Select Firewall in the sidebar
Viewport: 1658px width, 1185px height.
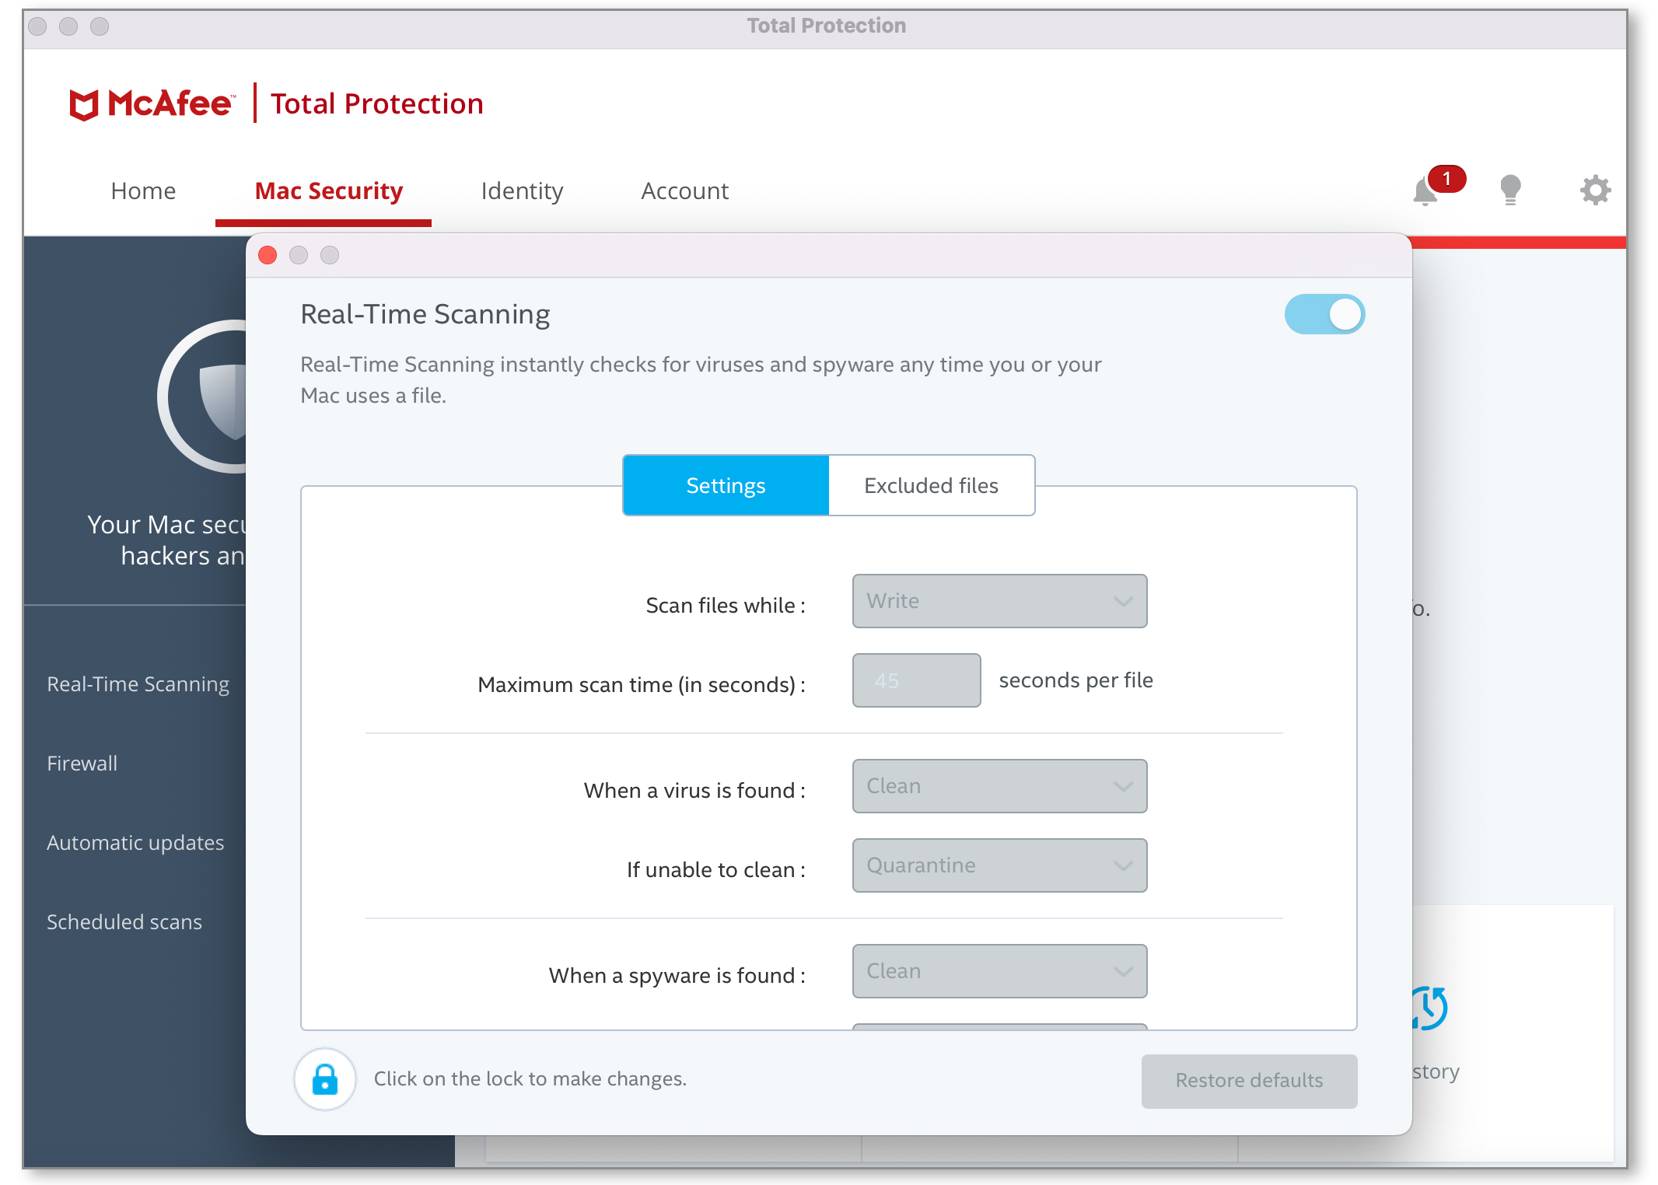point(82,764)
